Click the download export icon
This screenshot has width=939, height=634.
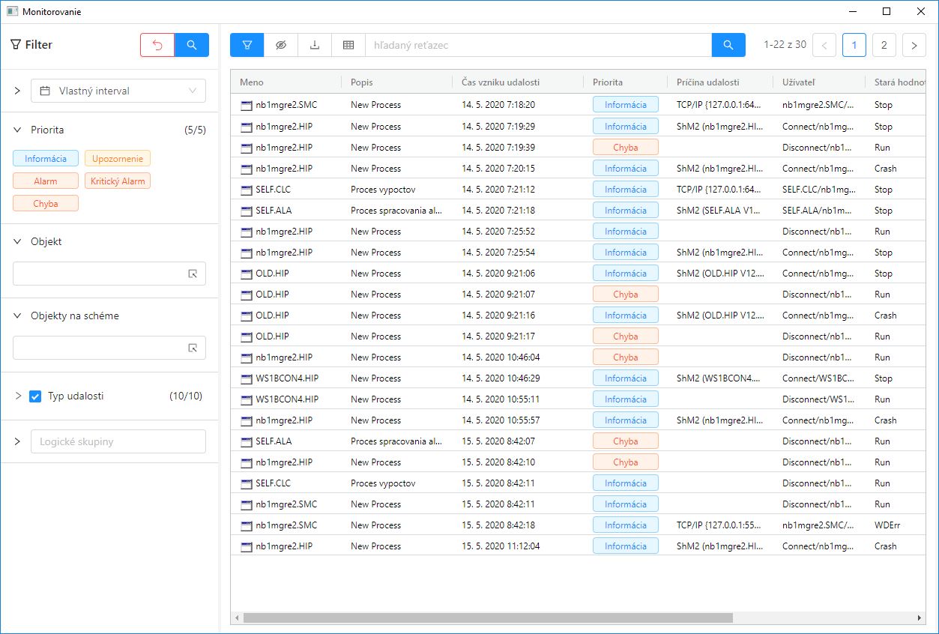click(315, 45)
